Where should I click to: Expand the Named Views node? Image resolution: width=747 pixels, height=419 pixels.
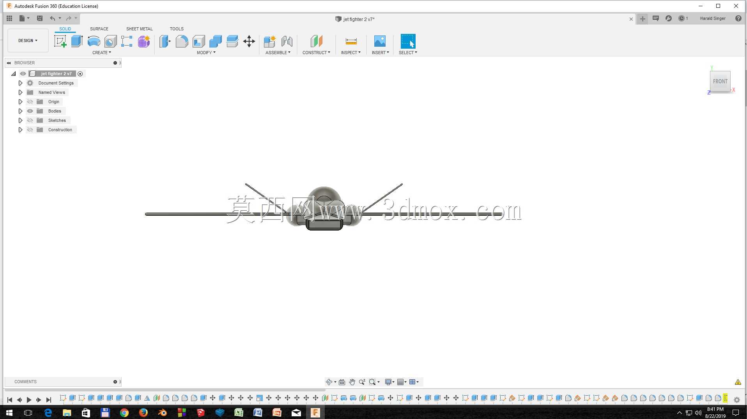[20, 92]
